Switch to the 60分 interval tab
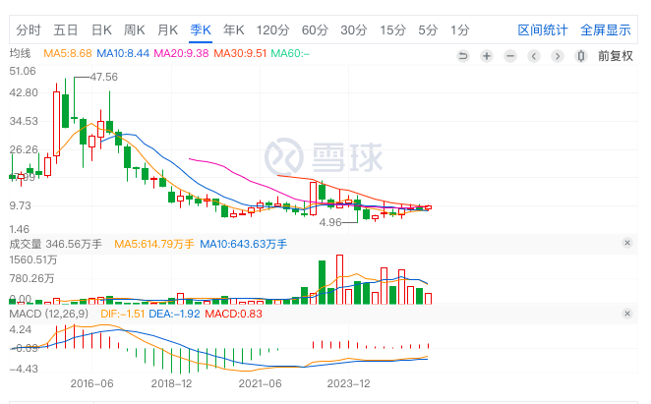Viewport: 651px width, 404px height. pos(315,29)
